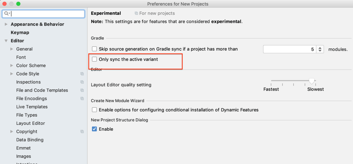Screen dimensions: 353x164
Task: Enable Dynamic Features conditional installation options
Action: point(94,110)
